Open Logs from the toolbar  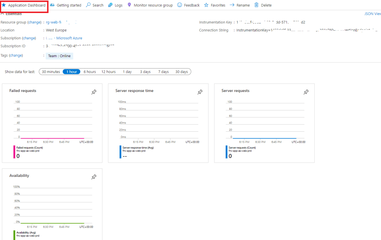115,5
